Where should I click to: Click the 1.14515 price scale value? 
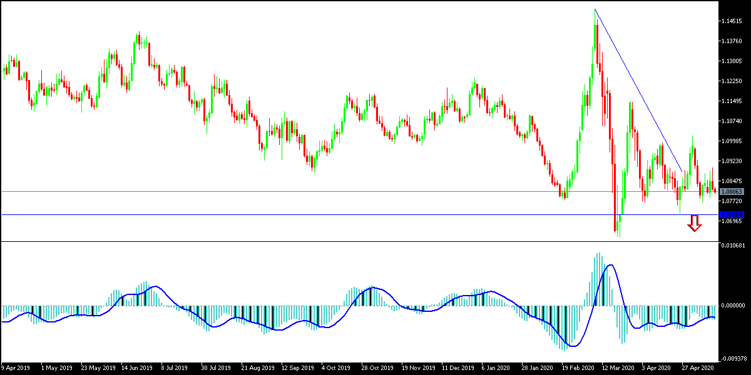(x=733, y=21)
